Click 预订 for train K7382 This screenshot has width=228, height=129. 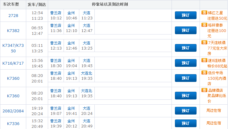coord(185,30)
